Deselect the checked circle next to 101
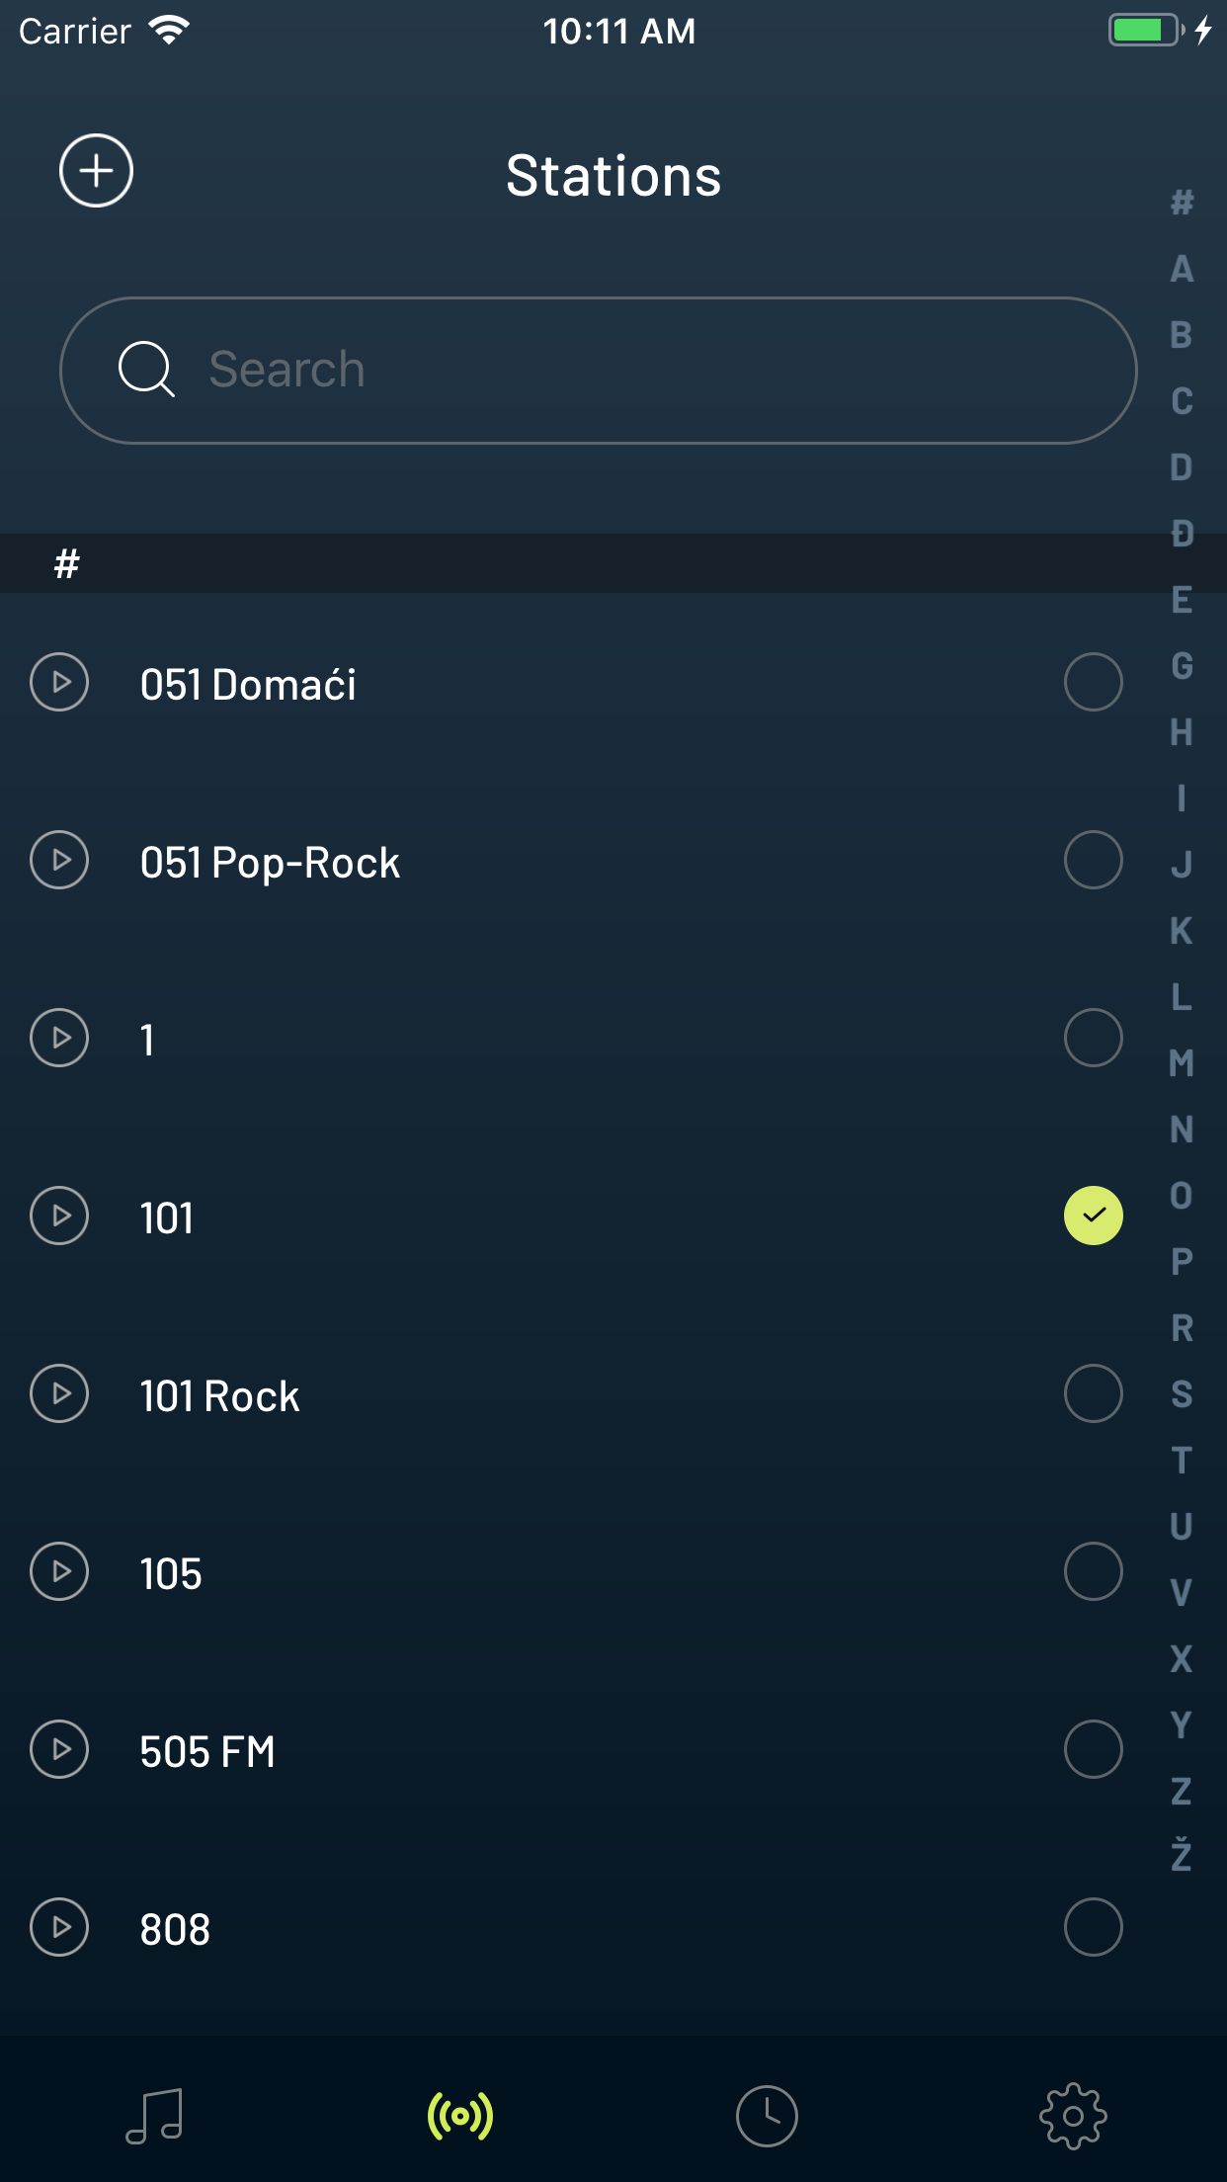 (1093, 1217)
